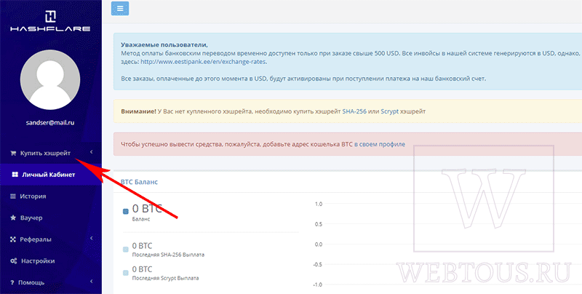The height and width of the screenshot is (294, 582).
Task: Click the dashboard grid icon beside Личный Кабинет
Action: (x=15, y=175)
